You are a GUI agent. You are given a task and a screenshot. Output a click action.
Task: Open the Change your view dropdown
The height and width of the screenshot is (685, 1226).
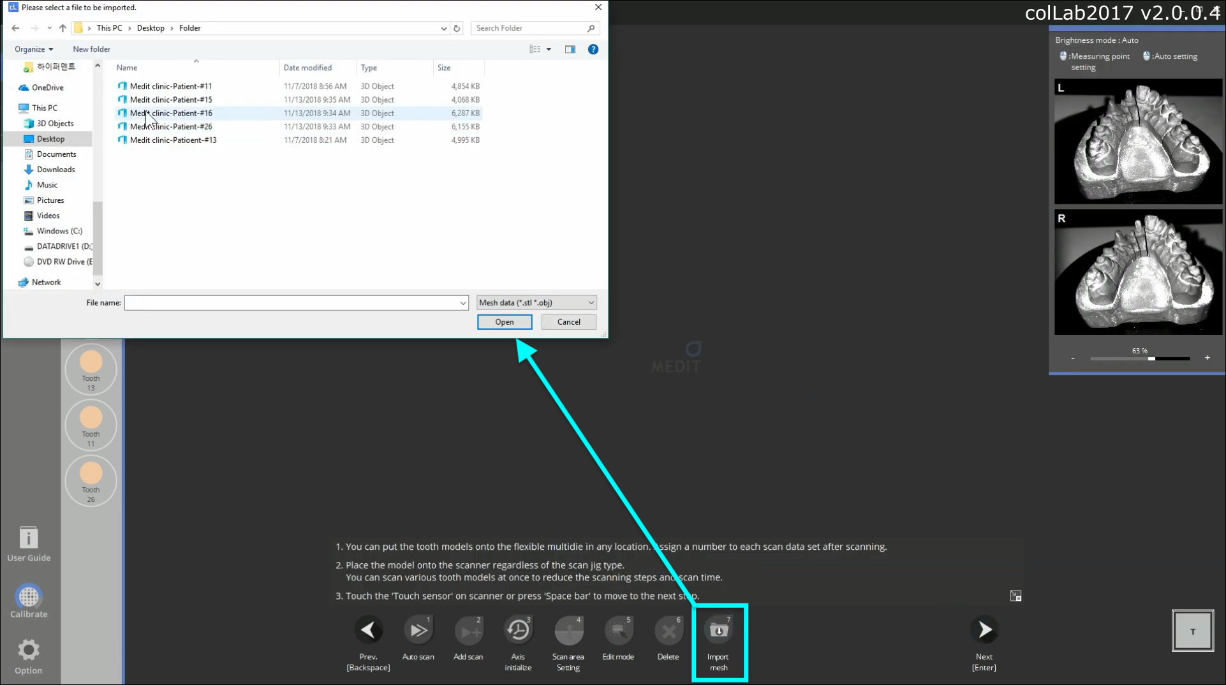point(549,49)
